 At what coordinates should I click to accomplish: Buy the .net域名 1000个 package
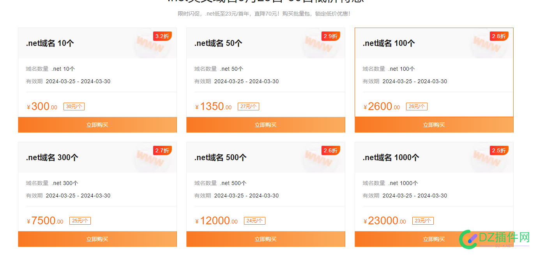tap(434, 239)
